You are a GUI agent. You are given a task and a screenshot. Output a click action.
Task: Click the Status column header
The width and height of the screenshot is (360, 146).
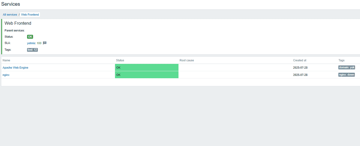tap(120, 61)
